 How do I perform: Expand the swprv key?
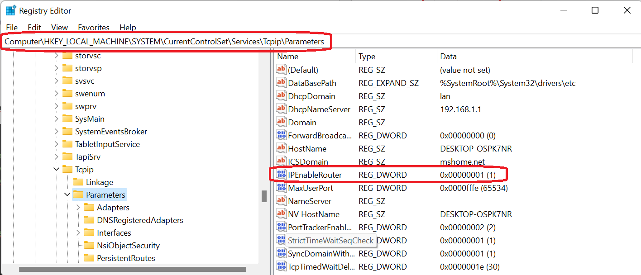pos(56,106)
